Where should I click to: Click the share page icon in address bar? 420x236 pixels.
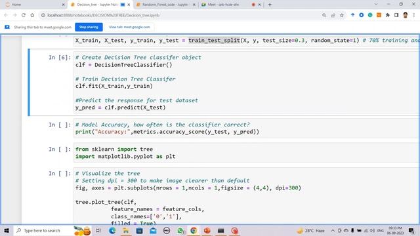(x=333, y=15)
